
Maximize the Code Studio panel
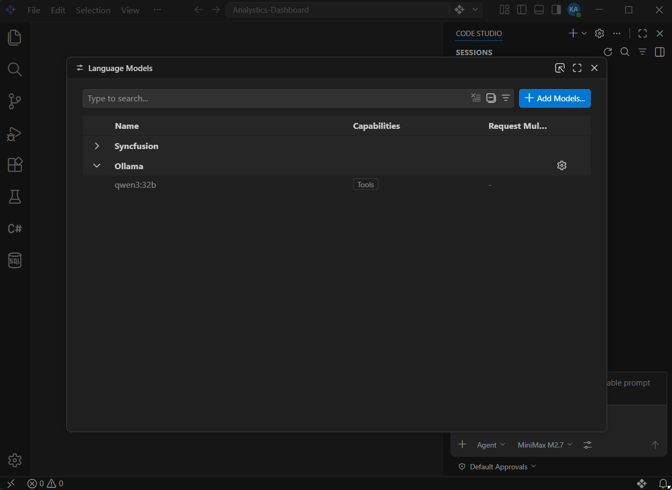[x=642, y=33]
